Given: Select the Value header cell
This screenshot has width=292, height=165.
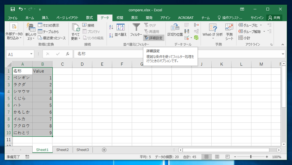Looking at the screenshot, I should click(42, 71).
